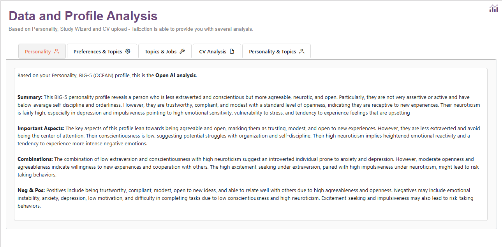502x247 pixels.
Task: Click the person icon on Personality & Topics tab
Action: (x=301, y=51)
